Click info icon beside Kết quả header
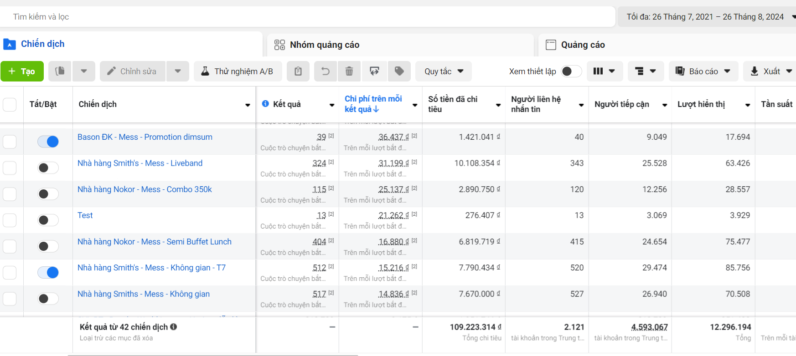The image size is (796, 356). pos(265,104)
